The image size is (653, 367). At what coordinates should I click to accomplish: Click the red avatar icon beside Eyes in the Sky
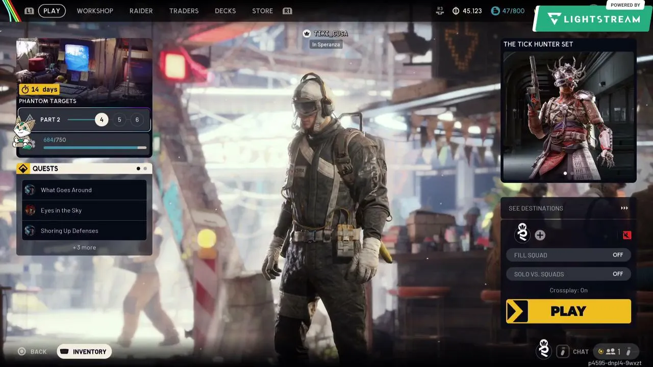click(x=30, y=210)
